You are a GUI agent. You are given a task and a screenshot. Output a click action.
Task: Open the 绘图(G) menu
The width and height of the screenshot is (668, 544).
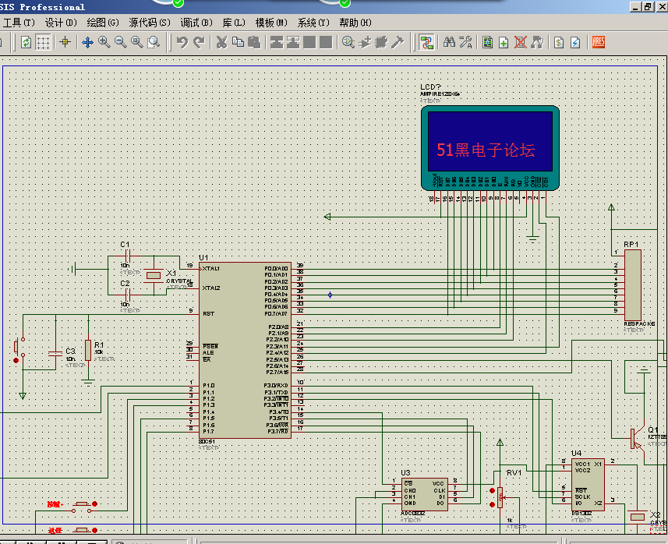point(103,23)
